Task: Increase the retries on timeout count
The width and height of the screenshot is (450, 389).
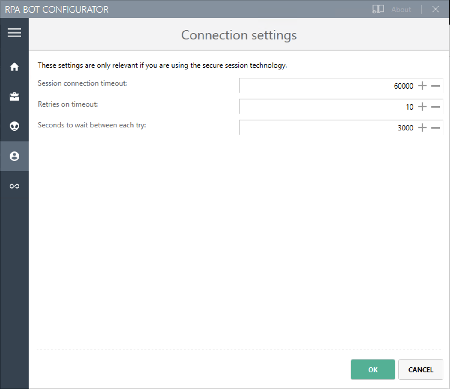Action: (x=422, y=107)
